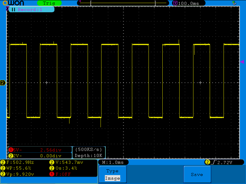Click the 'Depth:10K' memory depth readout
This screenshot has height=184, width=246.
89,156
